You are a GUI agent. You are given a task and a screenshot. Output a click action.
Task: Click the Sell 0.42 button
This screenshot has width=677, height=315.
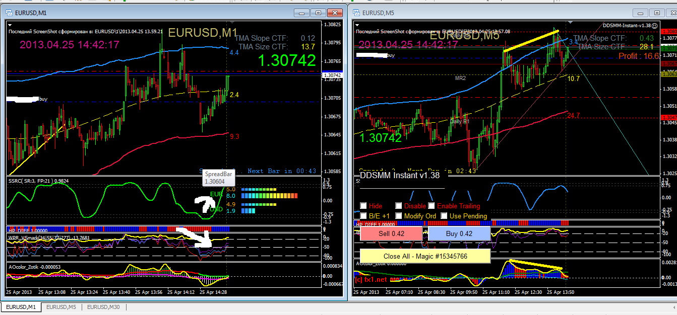click(391, 233)
